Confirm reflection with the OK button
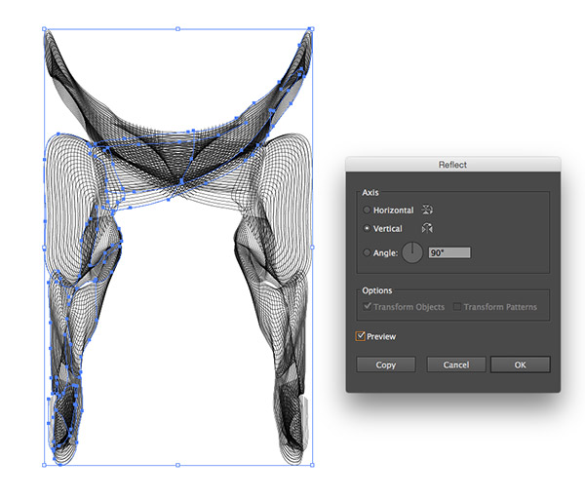Viewport: 585px width, 498px height. [520, 364]
